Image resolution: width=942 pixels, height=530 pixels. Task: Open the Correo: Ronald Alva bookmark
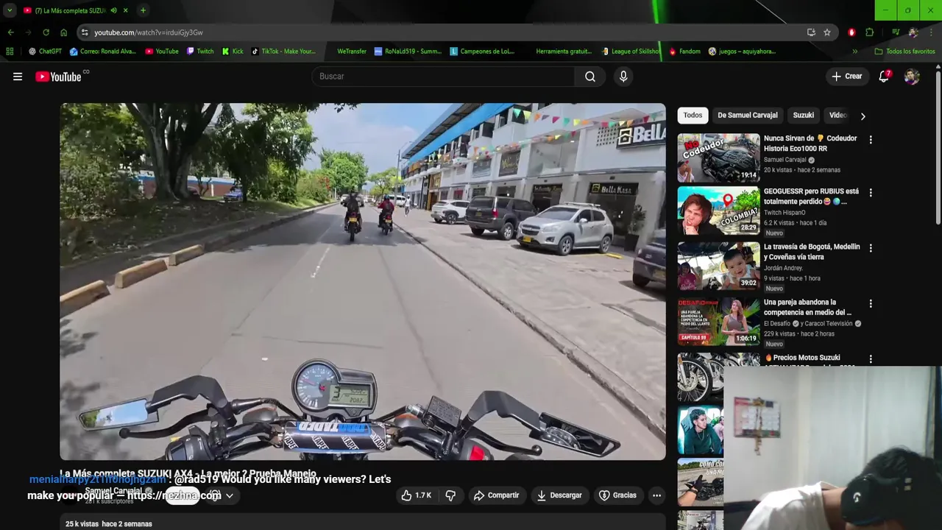[103, 52]
